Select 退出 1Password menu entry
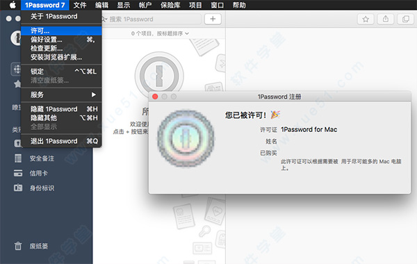417x264 pixels. click(61, 141)
